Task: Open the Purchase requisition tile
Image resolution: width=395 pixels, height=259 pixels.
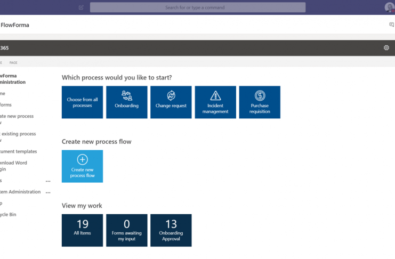Action: click(x=260, y=102)
